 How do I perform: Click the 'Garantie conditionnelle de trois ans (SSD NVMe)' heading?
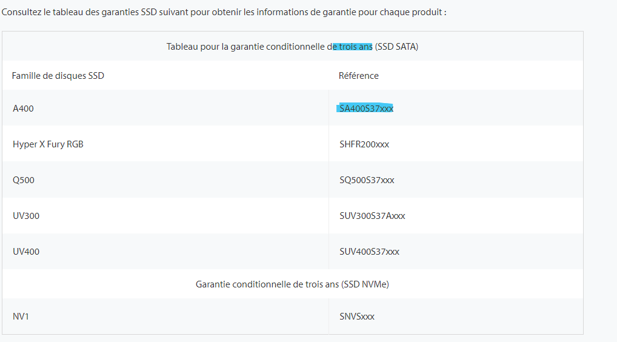(x=292, y=284)
